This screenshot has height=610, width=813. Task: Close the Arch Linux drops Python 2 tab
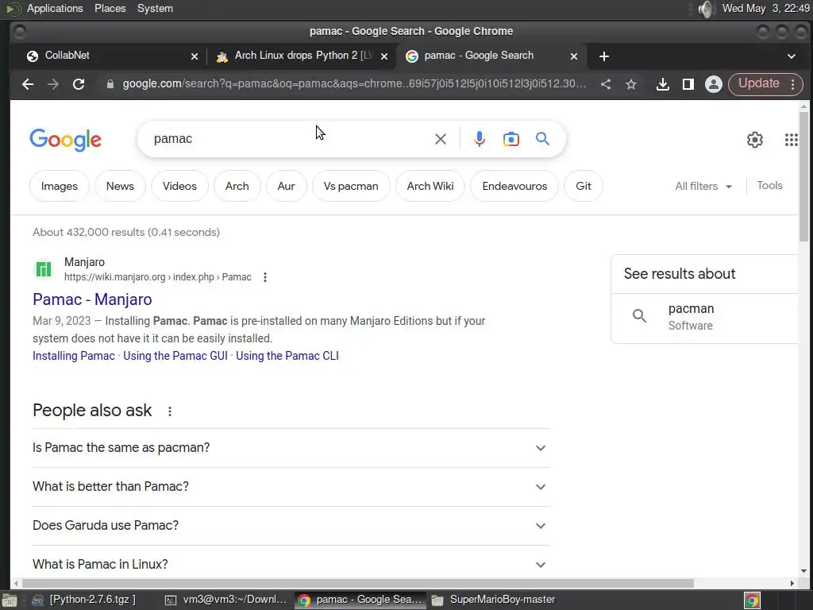pos(384,56)
